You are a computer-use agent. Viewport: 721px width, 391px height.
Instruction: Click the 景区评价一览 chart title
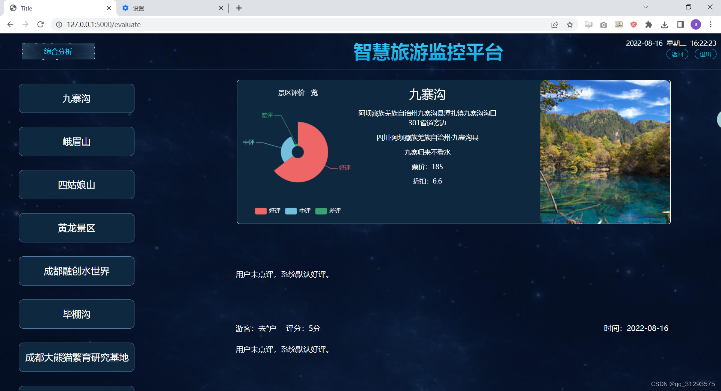pos(298,93)
